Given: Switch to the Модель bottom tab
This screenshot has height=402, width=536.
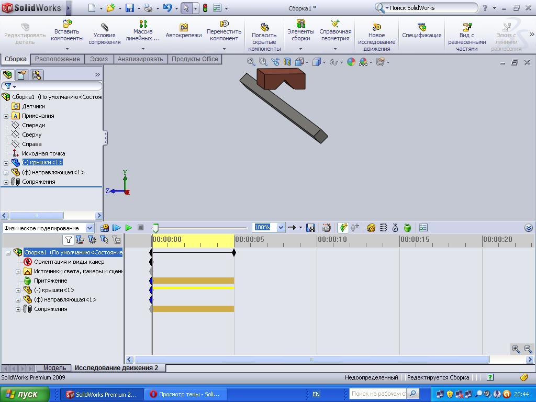Looking at the screenshot, I should click(x=54, y=368).
